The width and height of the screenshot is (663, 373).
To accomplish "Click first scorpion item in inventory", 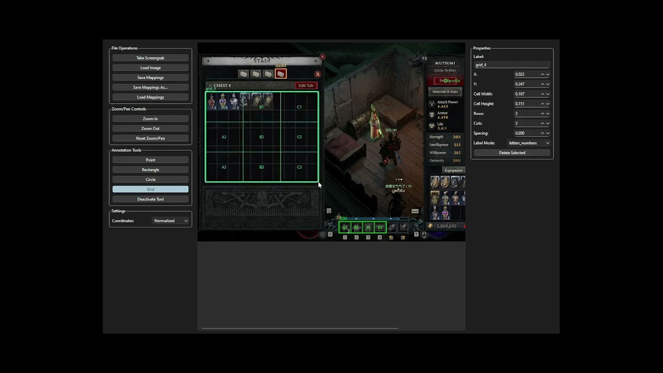I will pyautogui.click(x=435, y=182).
